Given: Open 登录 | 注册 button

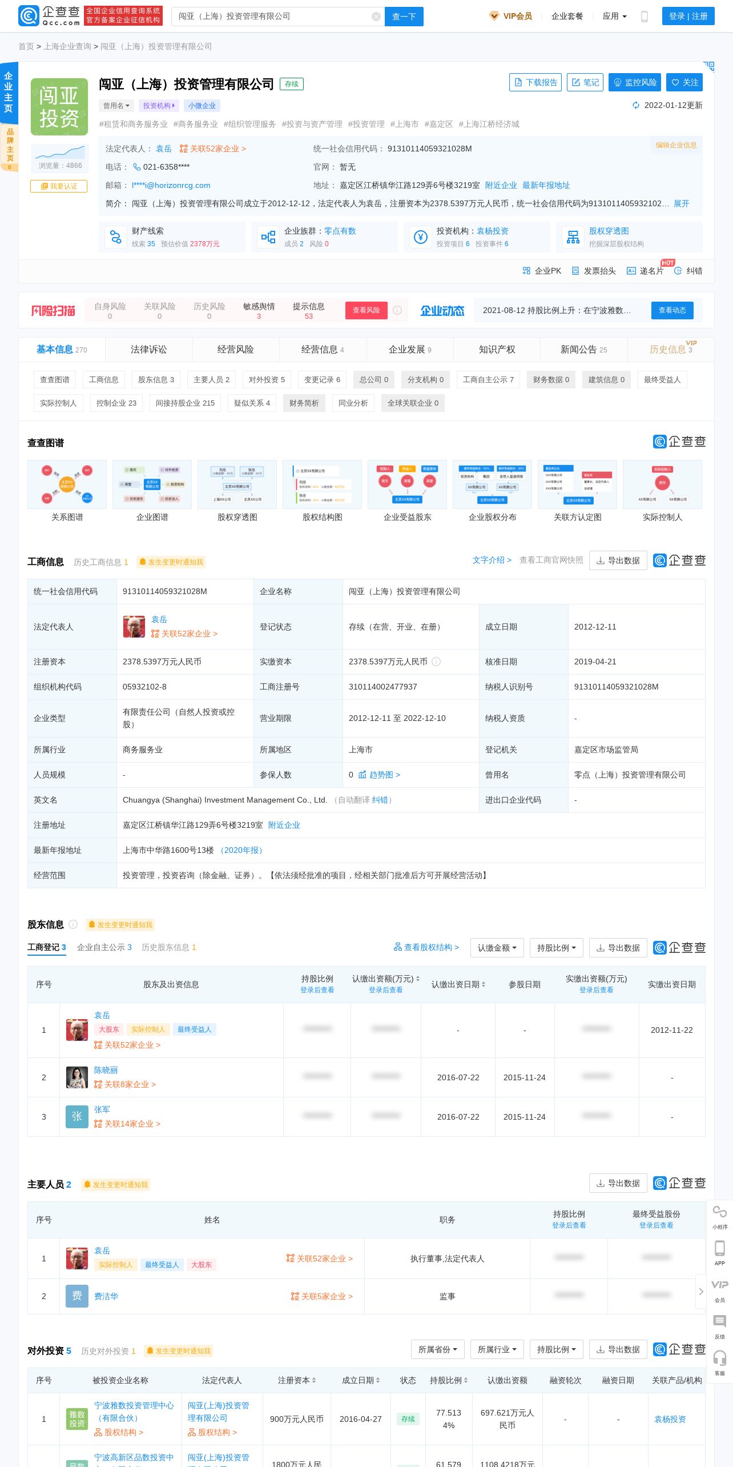Looking at the screenshot, I should tap(688, 16).
